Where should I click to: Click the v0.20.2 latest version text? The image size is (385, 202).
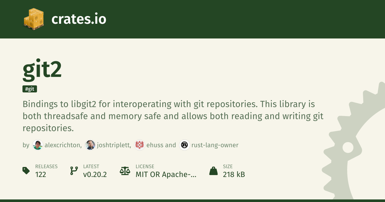95,174
